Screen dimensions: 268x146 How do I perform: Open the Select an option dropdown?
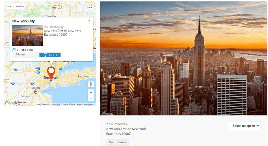pyautogui.click(x=244, y=126)
